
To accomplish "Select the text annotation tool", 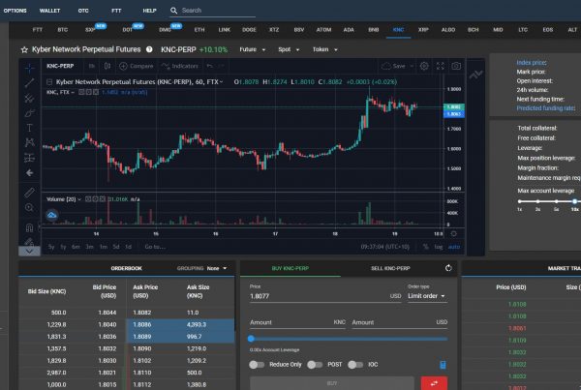I will pos(30,128).
